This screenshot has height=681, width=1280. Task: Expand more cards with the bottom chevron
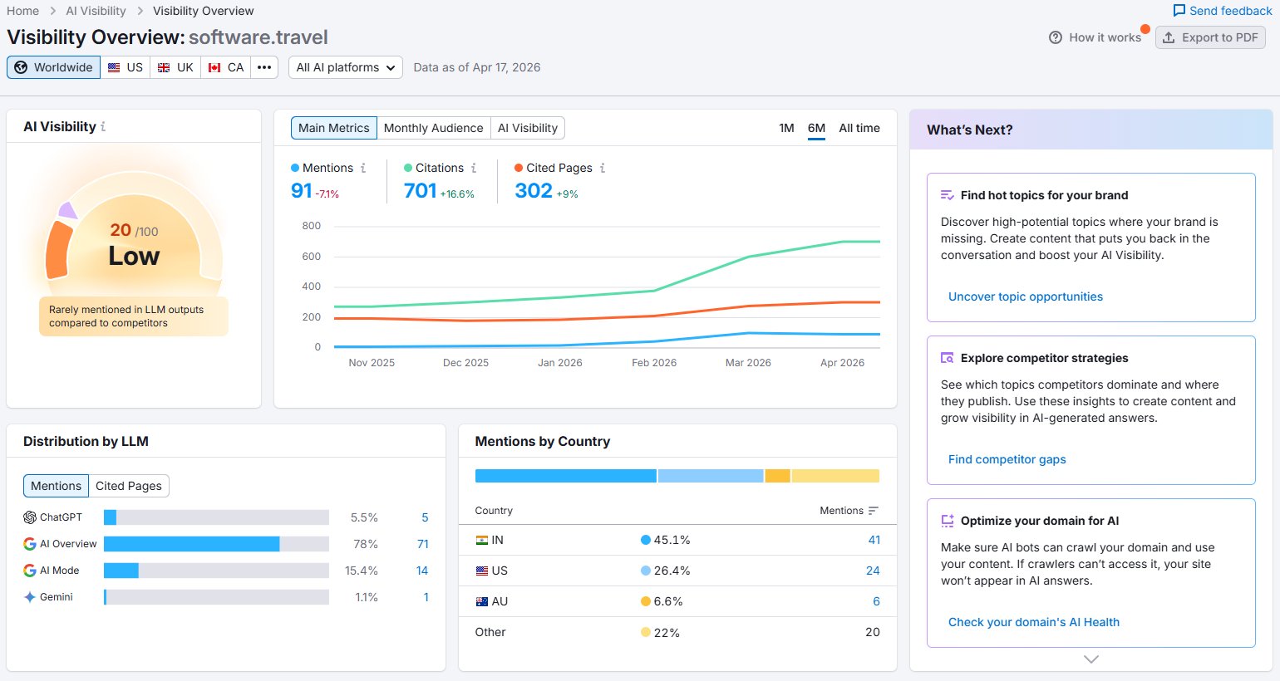[1091, 659]
